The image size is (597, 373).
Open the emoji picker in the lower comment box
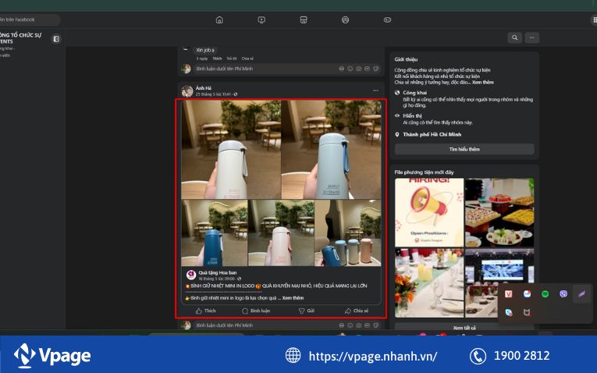coord(350,325)
